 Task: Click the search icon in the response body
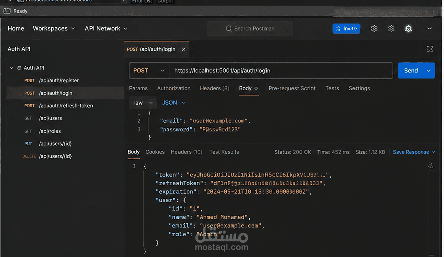pyautogui.click(x=430, y=166)
